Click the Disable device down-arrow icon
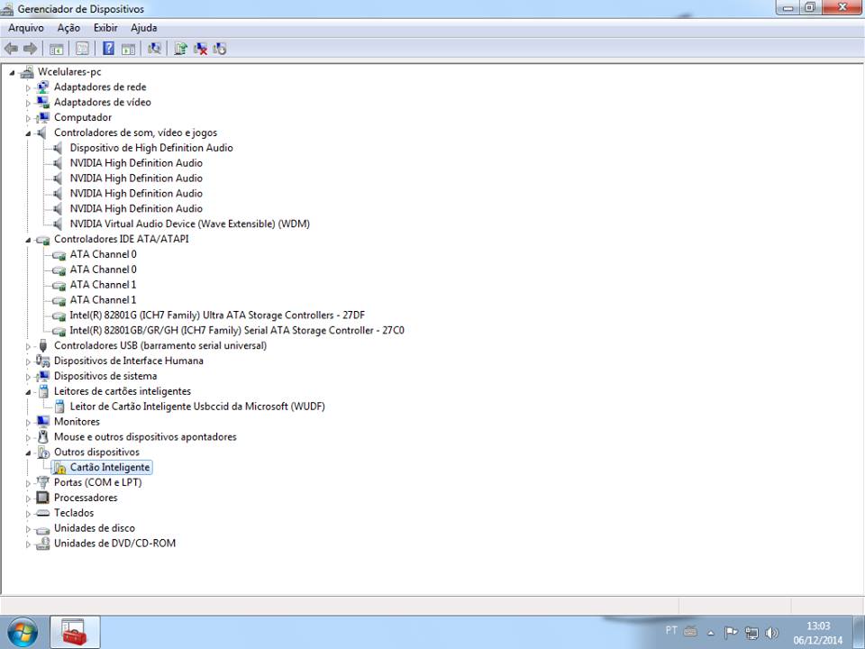 point(220,49)
